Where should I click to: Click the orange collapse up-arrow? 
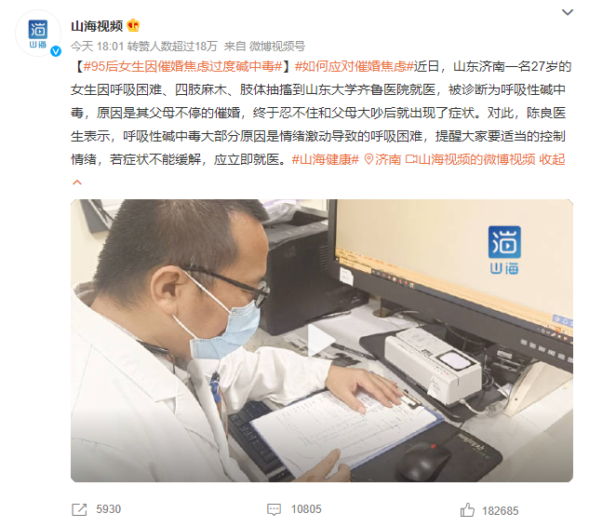[x=77, y=182]
